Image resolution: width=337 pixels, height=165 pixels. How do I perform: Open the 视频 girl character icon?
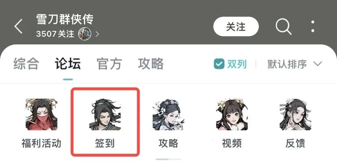click(232, 114)
